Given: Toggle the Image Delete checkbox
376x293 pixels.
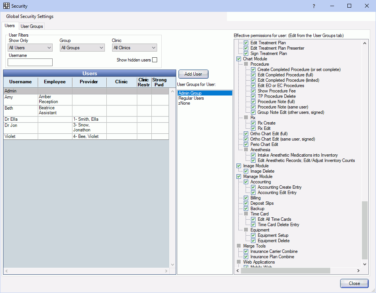Looking at the screenshot, I should click(x=246, y=171).
